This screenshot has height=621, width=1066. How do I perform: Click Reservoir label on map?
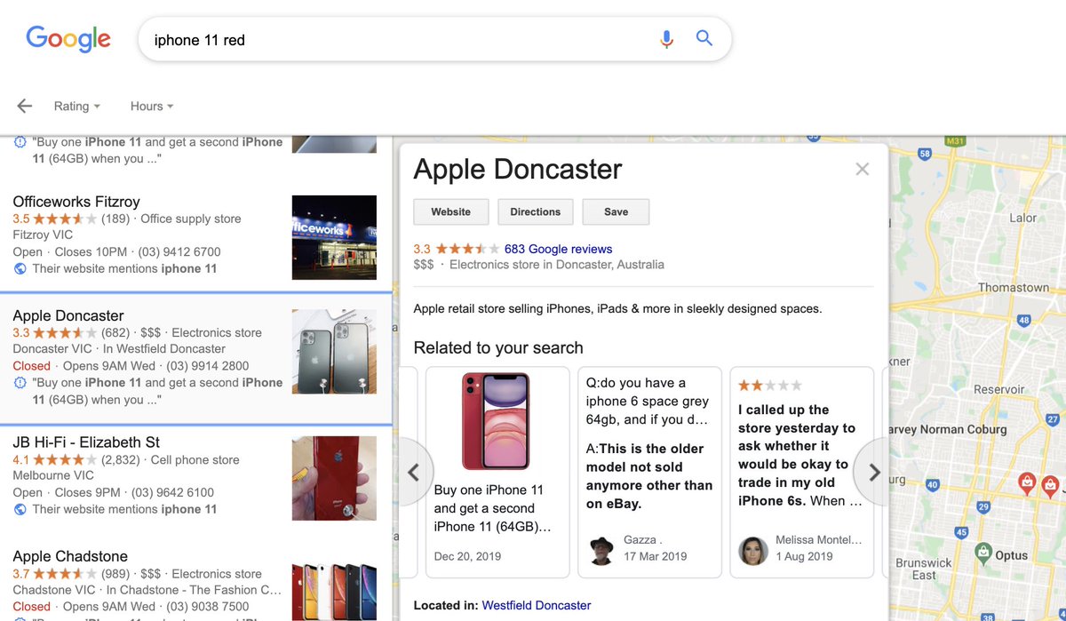[x=999, y=389]
